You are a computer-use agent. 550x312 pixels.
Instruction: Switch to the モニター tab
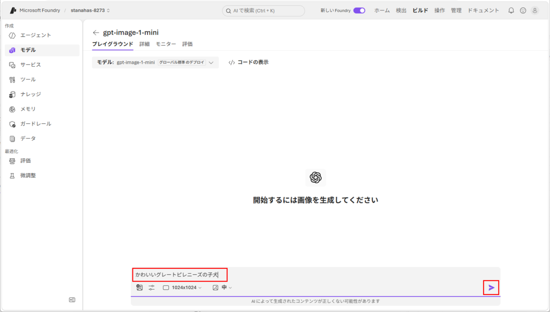166,44
